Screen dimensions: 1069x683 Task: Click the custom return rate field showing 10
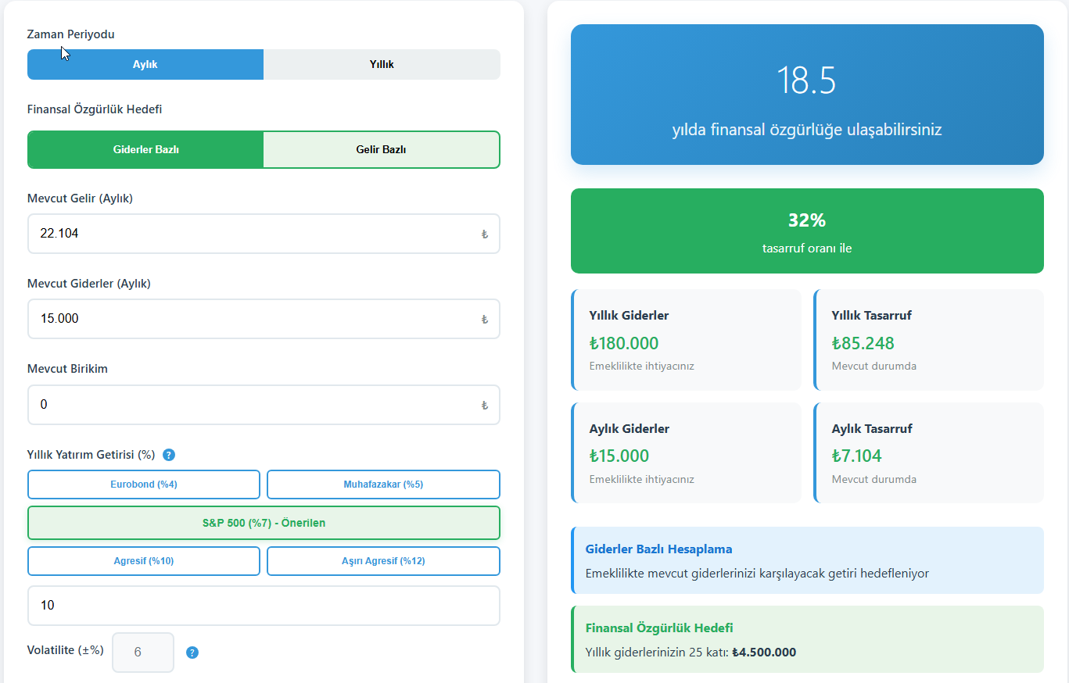point(264,606)
